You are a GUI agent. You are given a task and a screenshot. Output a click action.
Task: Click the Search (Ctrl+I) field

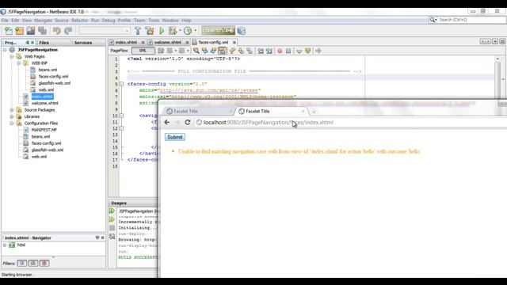[467, 20]
